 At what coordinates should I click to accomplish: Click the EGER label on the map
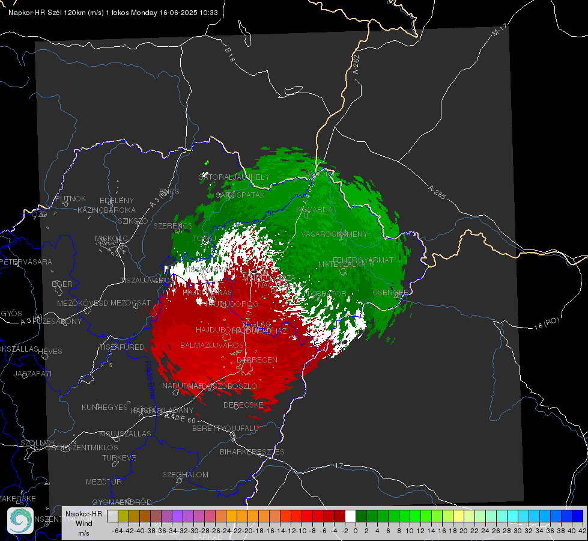62,284
